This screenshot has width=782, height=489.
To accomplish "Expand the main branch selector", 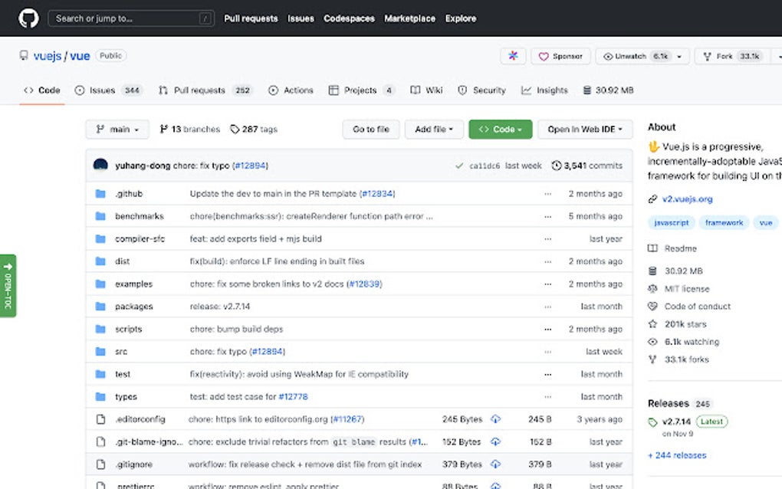I will pos(117,129).
